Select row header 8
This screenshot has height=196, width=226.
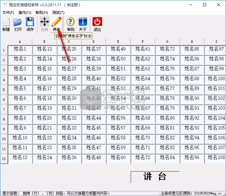tap(4, 119)
